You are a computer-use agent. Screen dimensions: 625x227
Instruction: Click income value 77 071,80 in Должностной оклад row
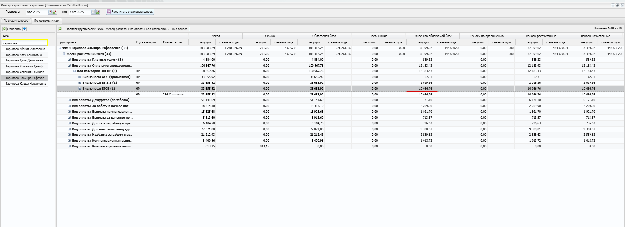pos(208,129)
